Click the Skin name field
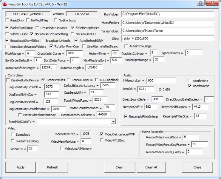This screenshot has height=179, width=221. (168, 38)
